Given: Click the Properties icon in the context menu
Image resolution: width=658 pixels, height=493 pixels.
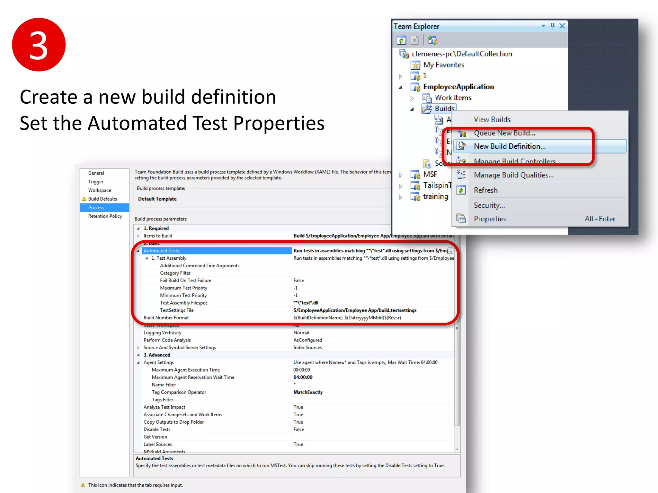Looking at the screenshot, I should coord(461,218).
